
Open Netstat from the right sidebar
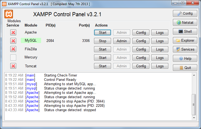point(185,22)
